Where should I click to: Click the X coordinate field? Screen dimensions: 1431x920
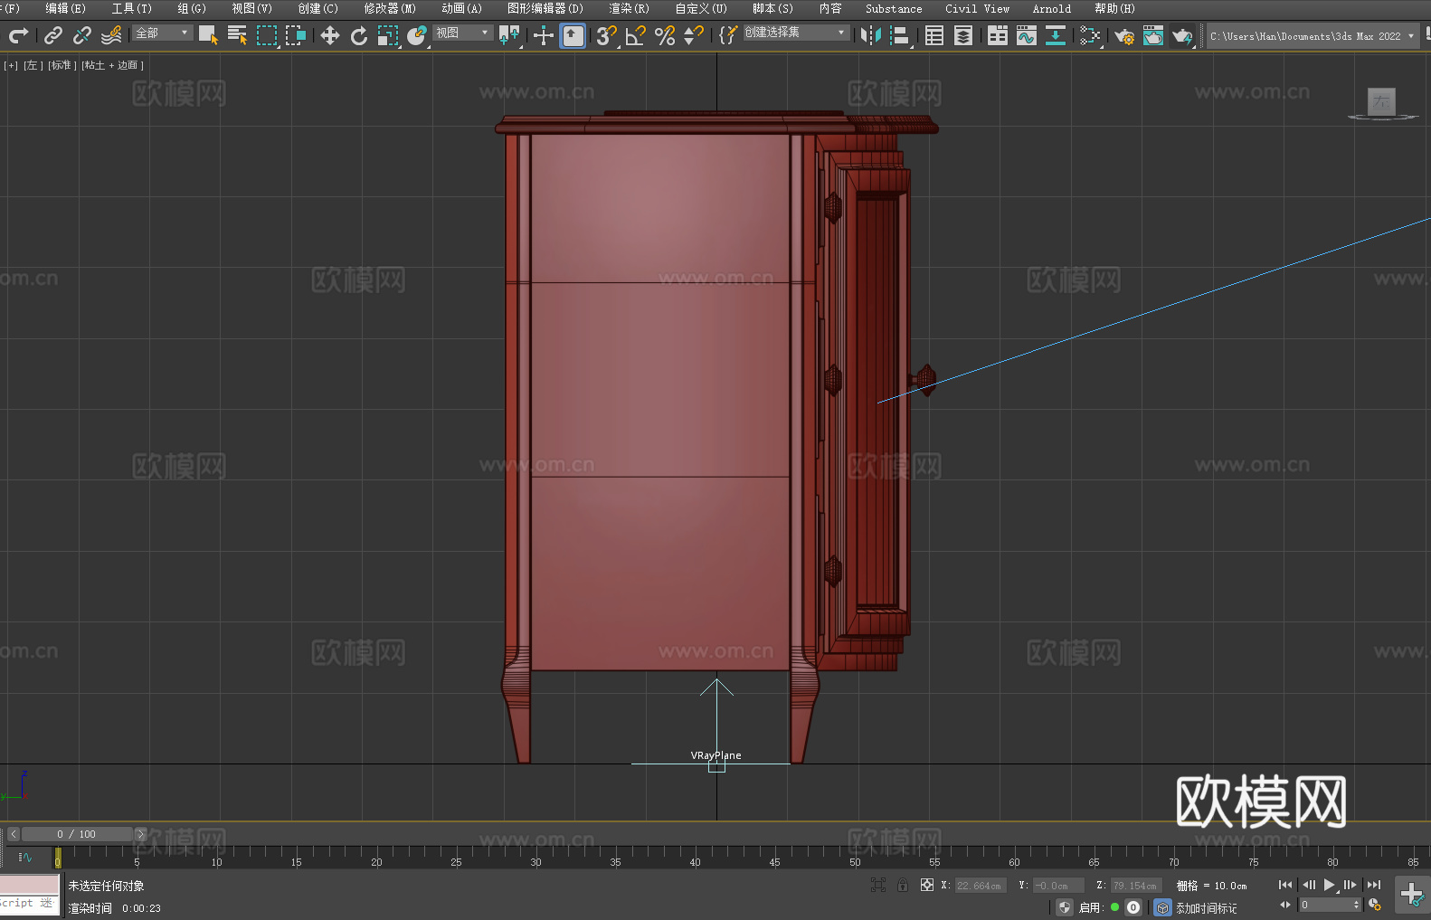(x=981, y=886)
